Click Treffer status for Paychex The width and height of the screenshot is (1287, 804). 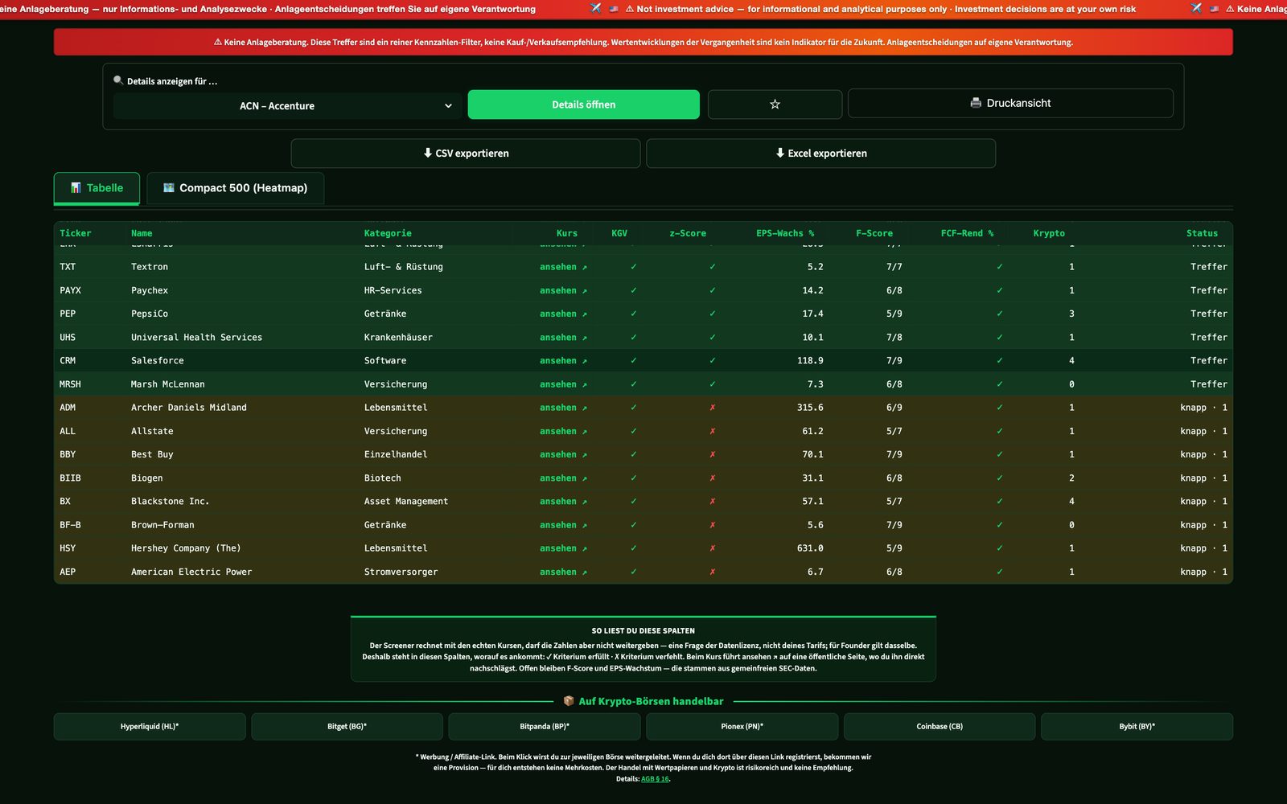[x=1209, y=290]
